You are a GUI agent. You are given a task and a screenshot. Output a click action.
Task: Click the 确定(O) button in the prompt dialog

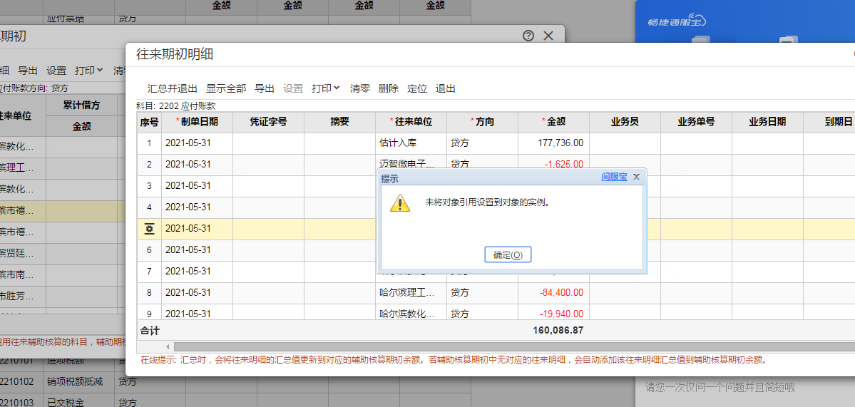tap(508, 254)
